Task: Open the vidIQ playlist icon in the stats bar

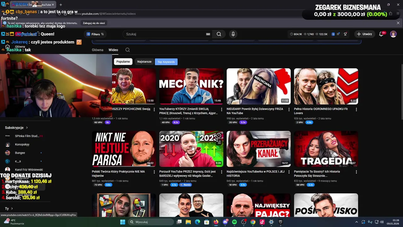Action: click(338, 34)
